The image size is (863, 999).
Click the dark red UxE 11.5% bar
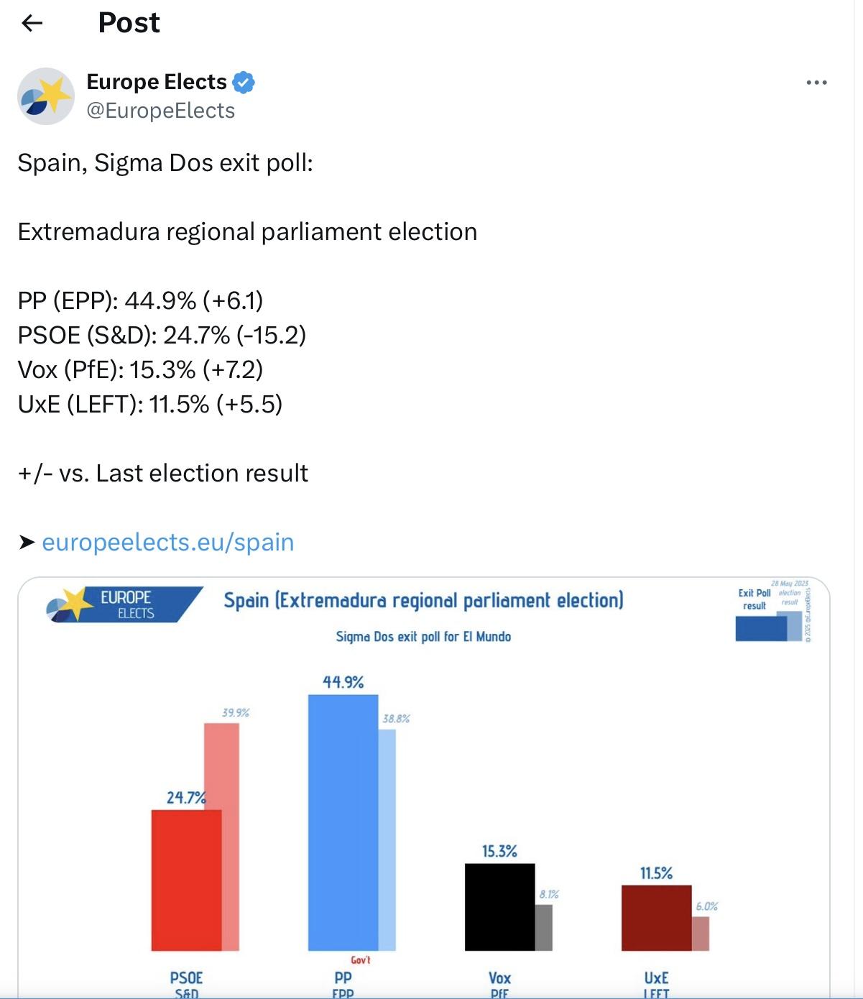pos(656,918)
